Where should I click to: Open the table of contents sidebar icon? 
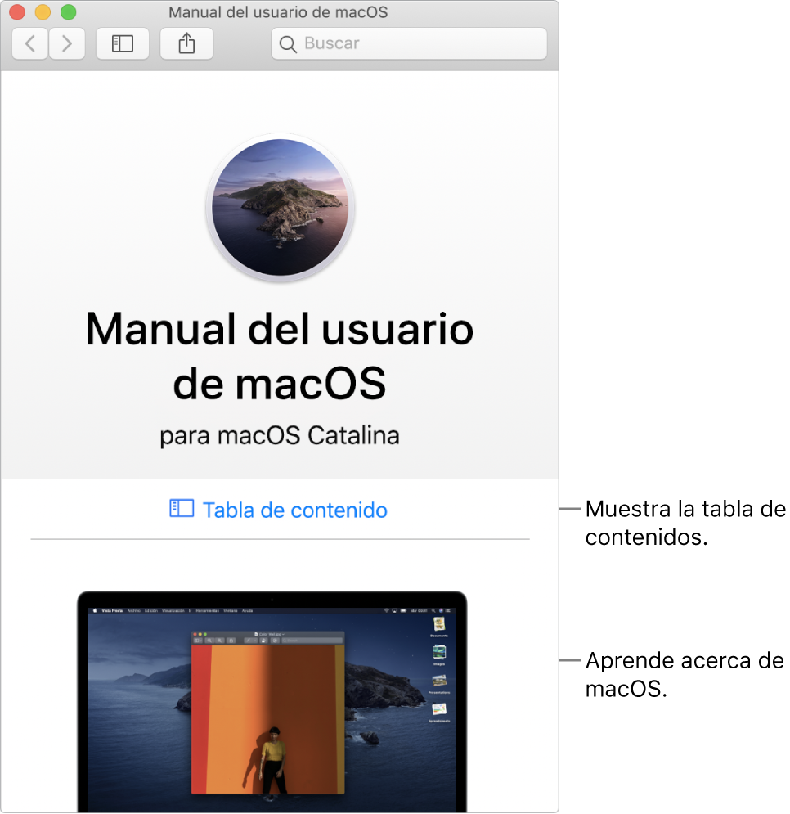click(x=122, y=43)
